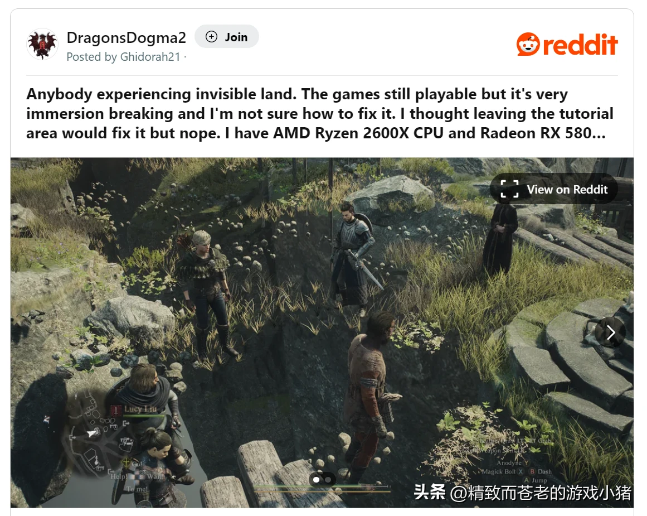The height and width of the screenshot is (516, 647).
Task: Click the Reddit Snoo logo icon
Action: point(528,44)
